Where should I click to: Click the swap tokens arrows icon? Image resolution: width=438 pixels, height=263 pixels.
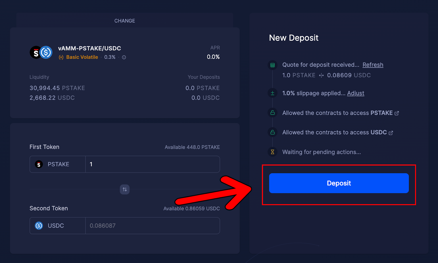pos(125,189)
